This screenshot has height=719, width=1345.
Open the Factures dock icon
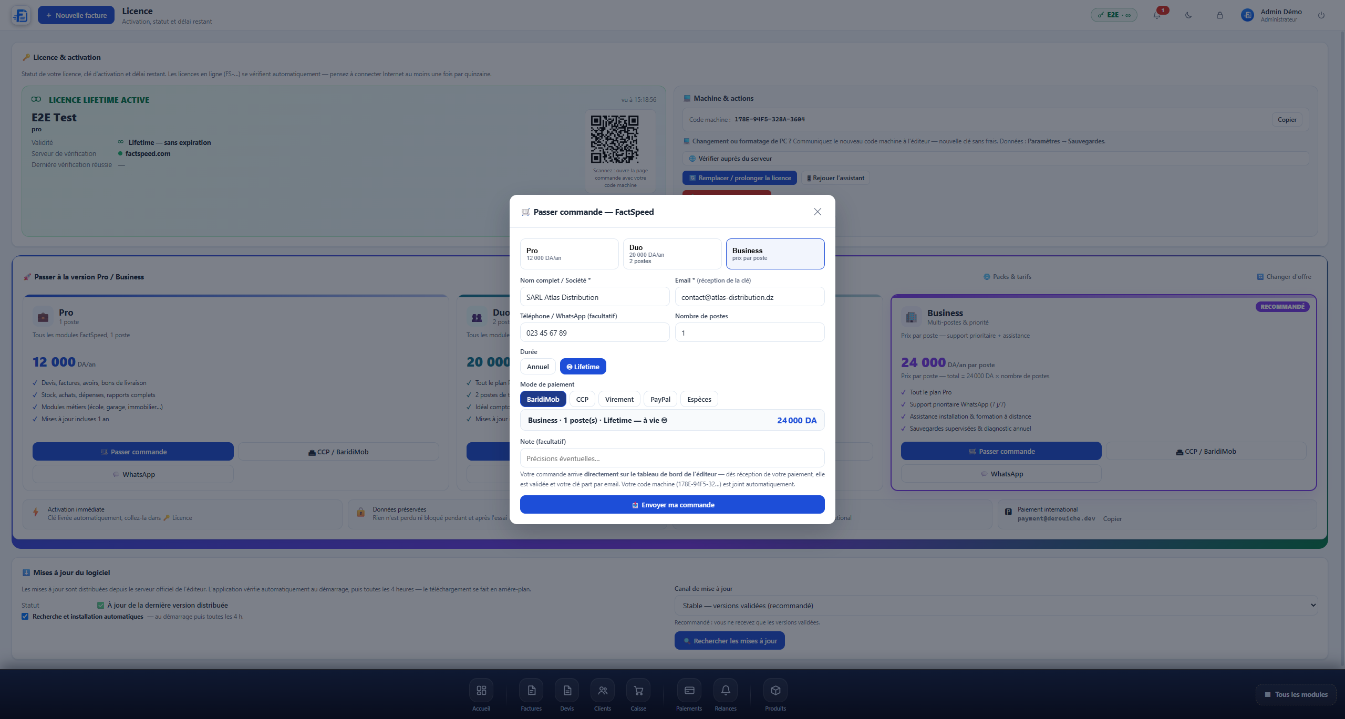pyautogui.click(x=531, y=690)
